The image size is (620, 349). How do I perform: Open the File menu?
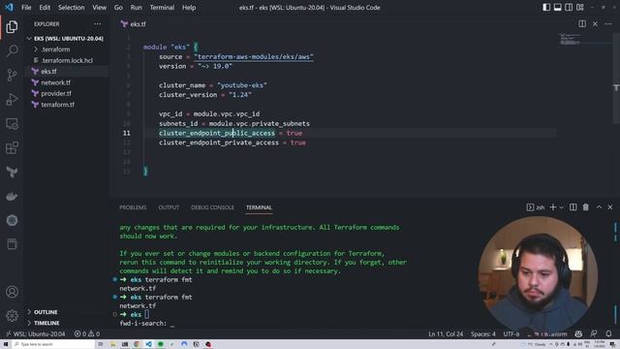coord(26,8)
